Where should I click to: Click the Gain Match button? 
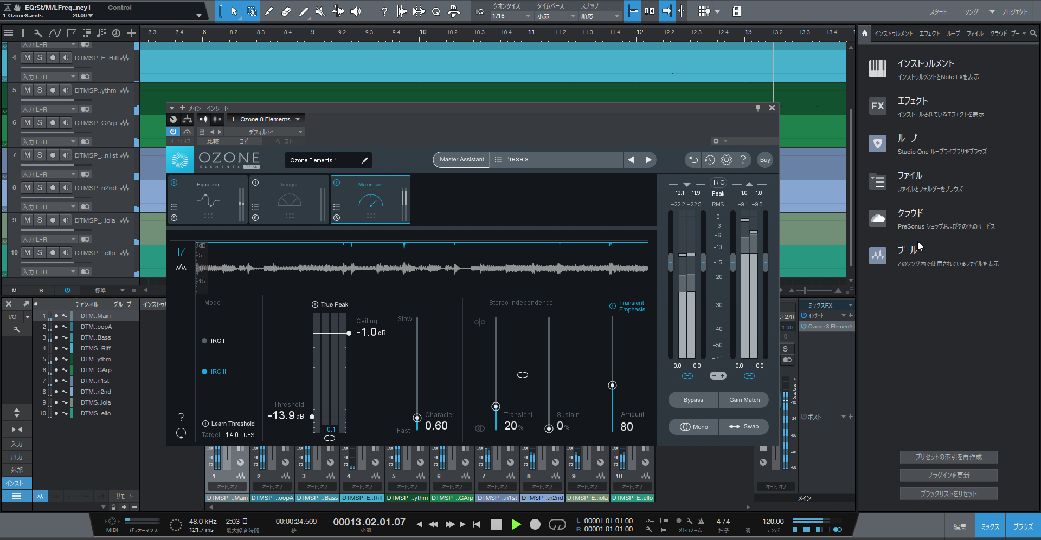tap(744, 400)
